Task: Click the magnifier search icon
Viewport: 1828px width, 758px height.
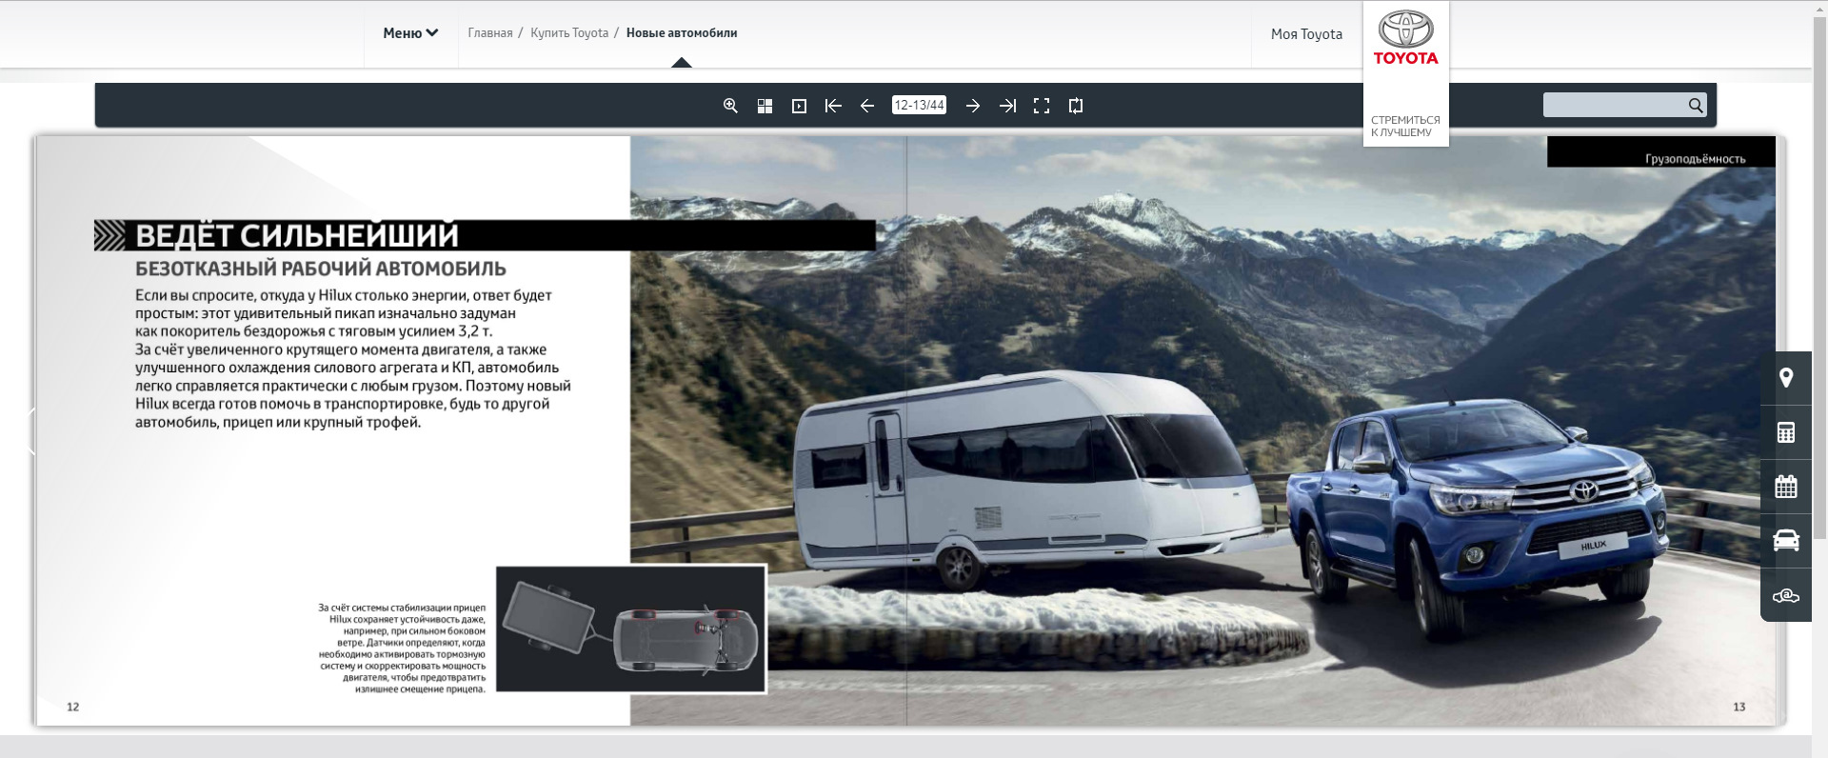Action: pos(1696,106)
